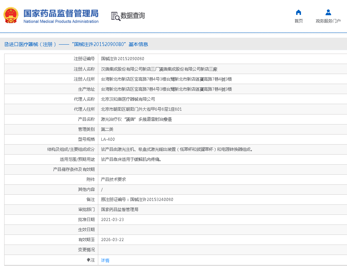The height and width of the screenshot is (266, 347).
Task: Go to 首页 via its text label
Action: pos(298,21)
